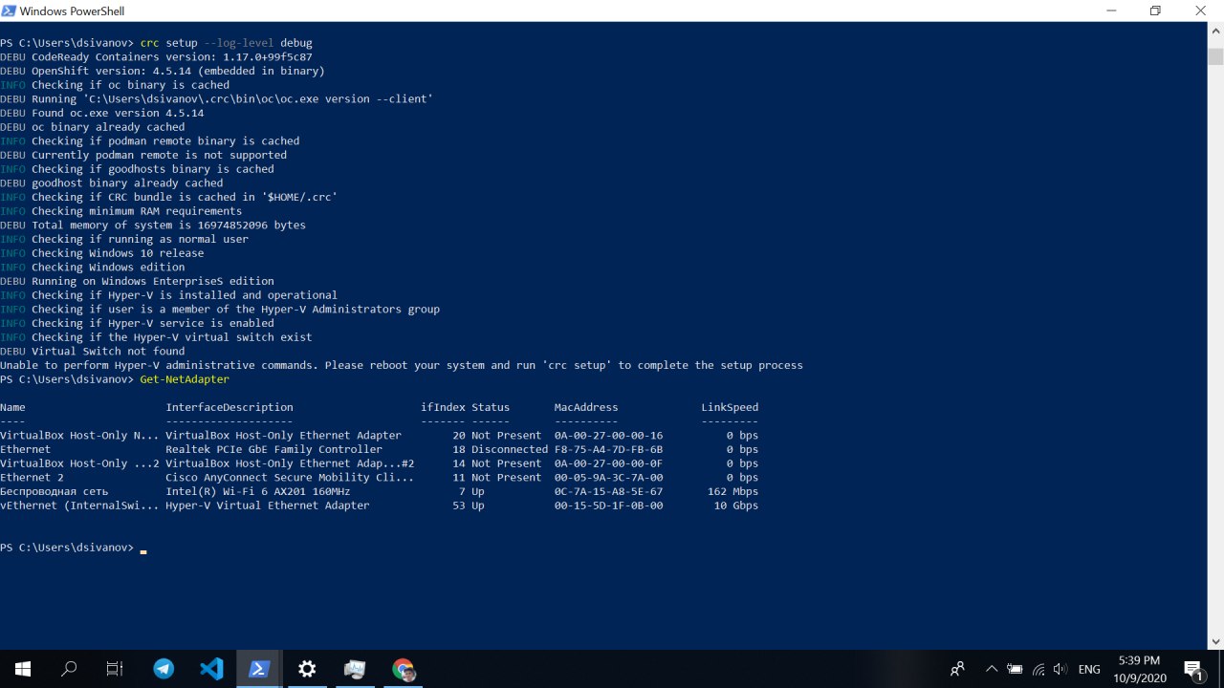Restore down the PowerShell window

[x=1155, y=11]
